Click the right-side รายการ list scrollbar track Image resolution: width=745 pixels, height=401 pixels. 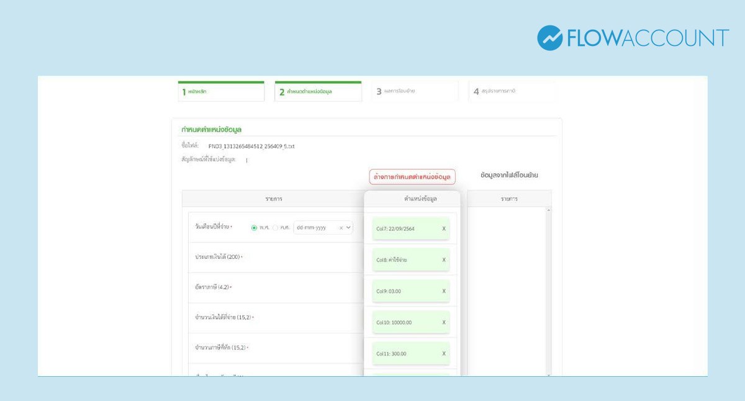tap(548, 292)
